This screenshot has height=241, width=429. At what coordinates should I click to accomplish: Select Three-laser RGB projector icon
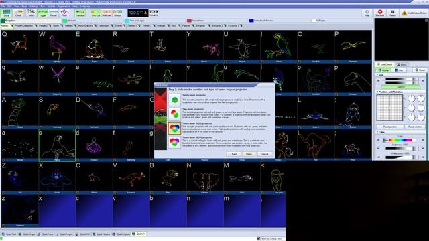click(x=174, y=128)
